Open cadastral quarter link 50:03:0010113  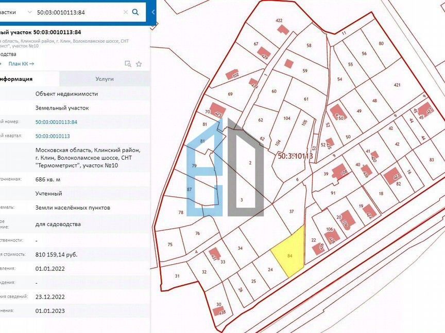[x=53, y=136]
